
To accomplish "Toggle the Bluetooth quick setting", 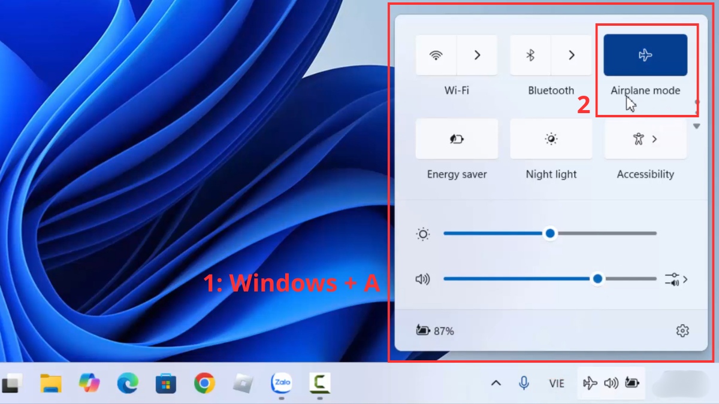I will (530, 55).
